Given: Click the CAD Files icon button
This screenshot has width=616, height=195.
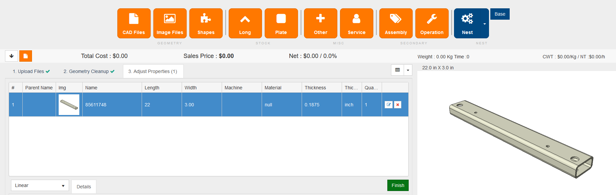Looking at the screenshot, I should point(134,23).
